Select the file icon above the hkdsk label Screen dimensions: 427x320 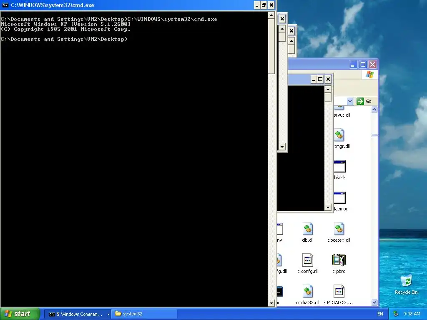point(339,167)
